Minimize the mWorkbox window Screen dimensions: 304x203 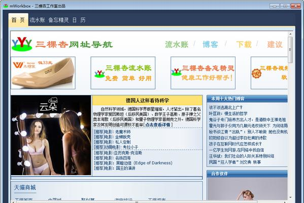click(x=275, y=6)
